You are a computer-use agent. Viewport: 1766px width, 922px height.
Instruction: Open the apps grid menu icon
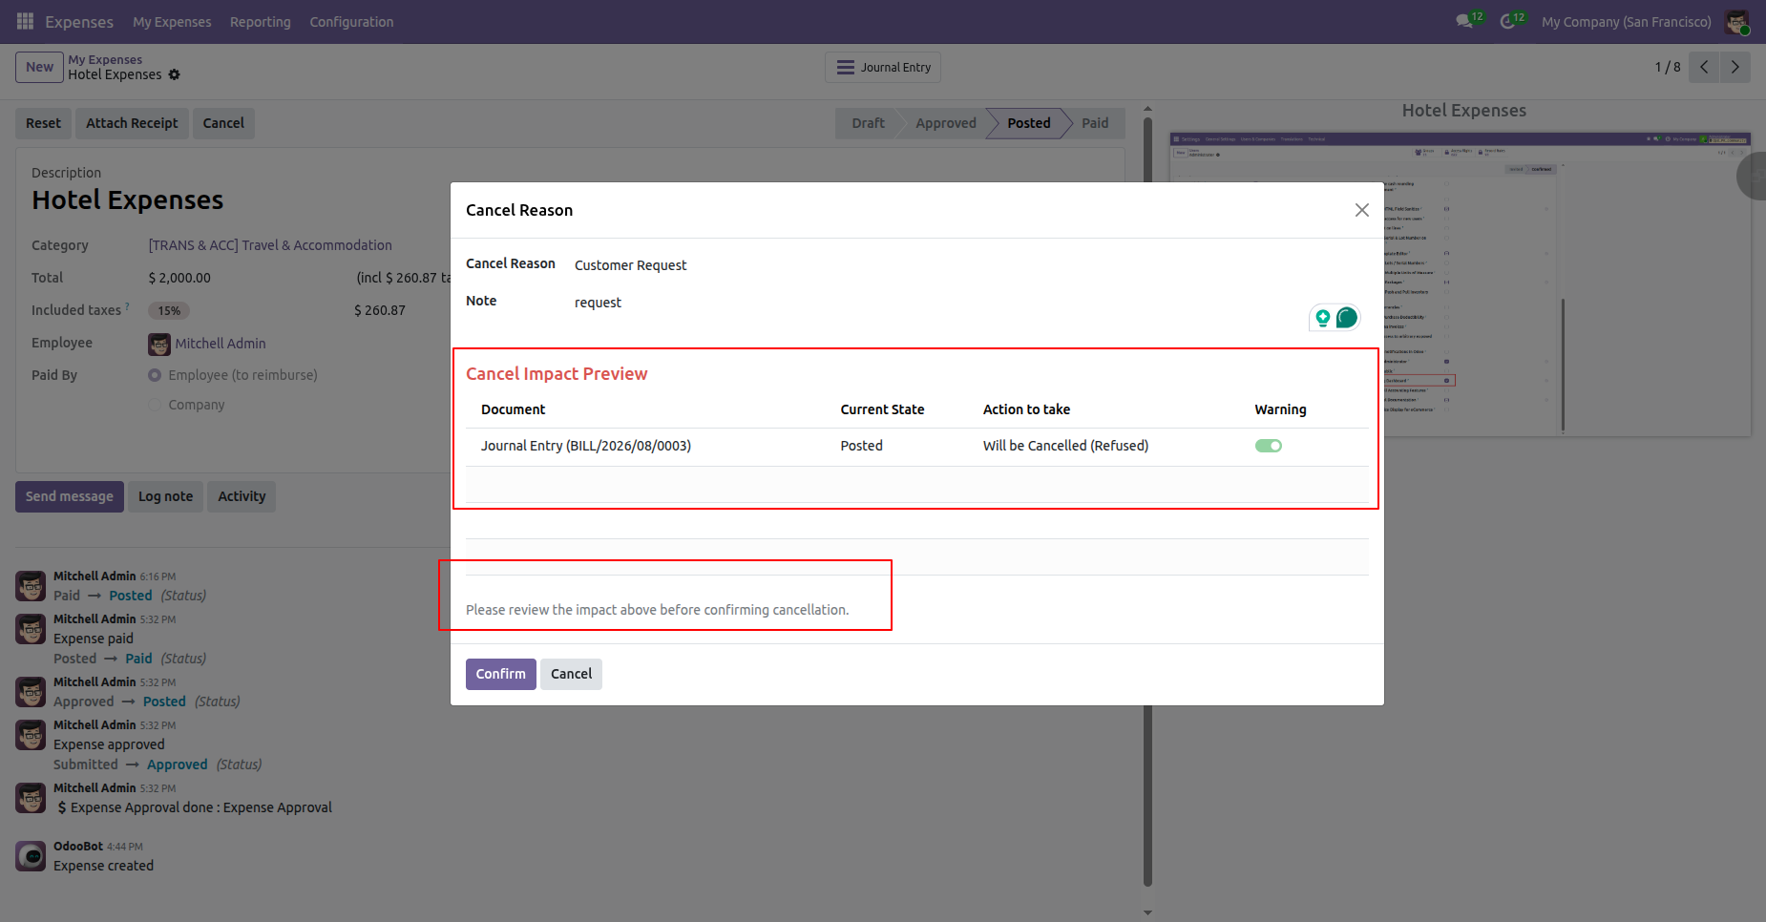coord(25,21)
